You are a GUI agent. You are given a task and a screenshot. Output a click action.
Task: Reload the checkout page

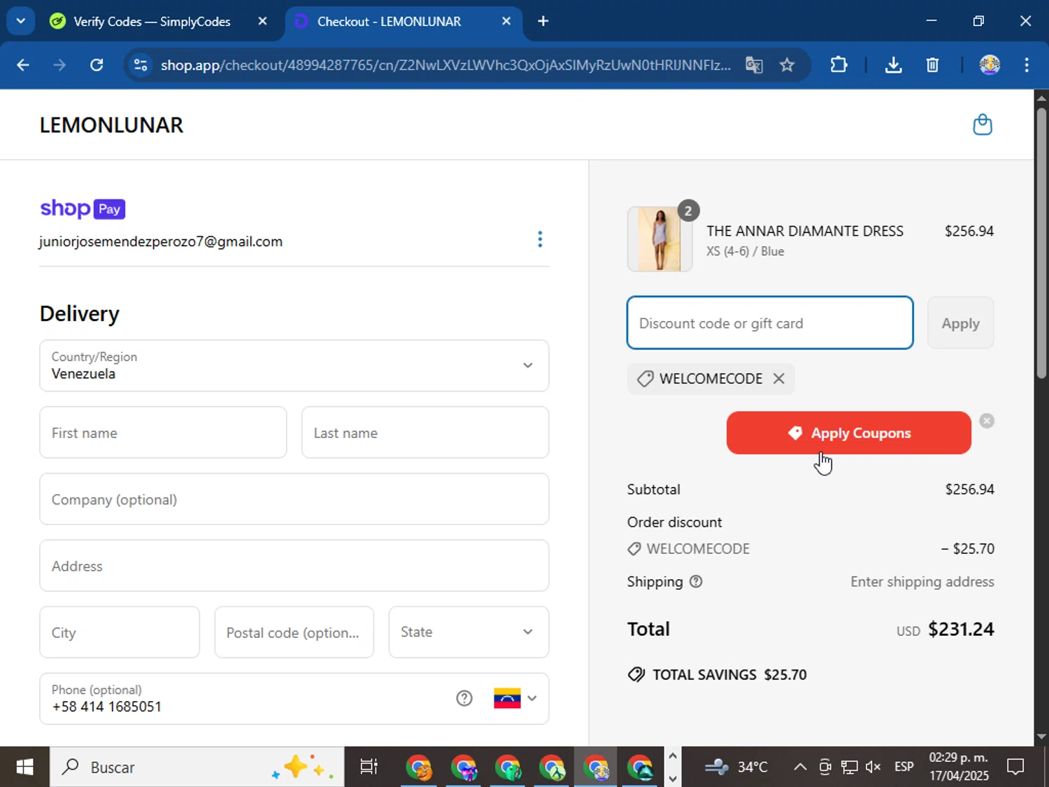(x=97, y=65)
